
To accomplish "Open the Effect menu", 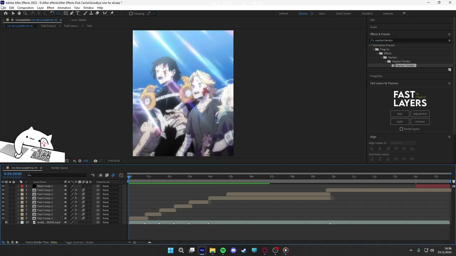I will [51, 8].
